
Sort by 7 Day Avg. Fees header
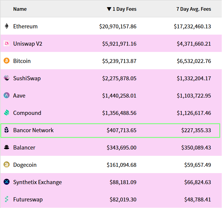point(194,9)
